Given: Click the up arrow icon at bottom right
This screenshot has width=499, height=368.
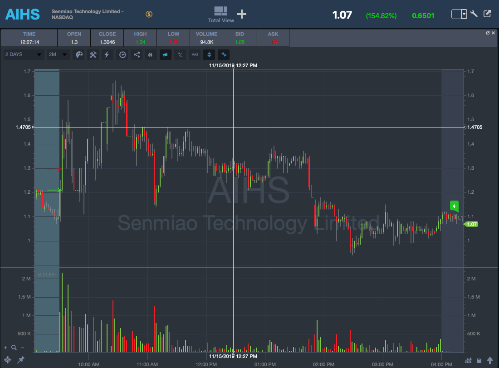Looking at the screenshot, I should tap(490, 360).
